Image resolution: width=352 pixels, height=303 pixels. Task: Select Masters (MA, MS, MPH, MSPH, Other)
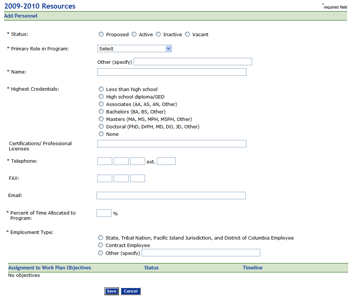[101, 119]
